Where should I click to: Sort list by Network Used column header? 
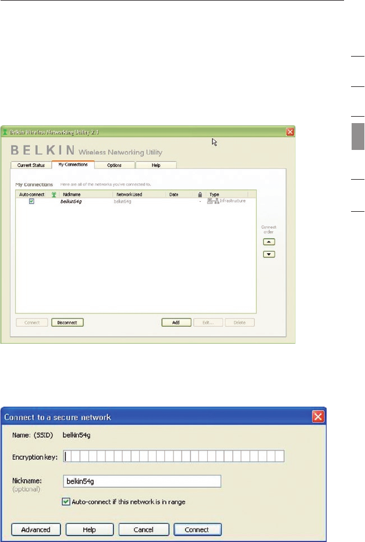[129, 195]
